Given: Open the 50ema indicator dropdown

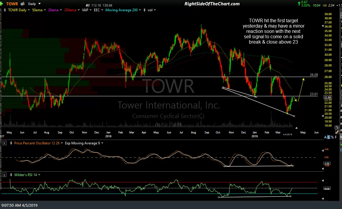Looking at the screenshot, I should point(45,10).
